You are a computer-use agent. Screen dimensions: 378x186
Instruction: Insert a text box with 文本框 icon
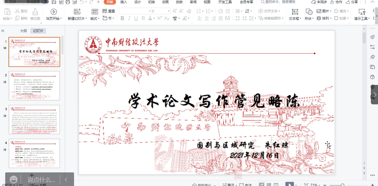[x=295, y=12]
